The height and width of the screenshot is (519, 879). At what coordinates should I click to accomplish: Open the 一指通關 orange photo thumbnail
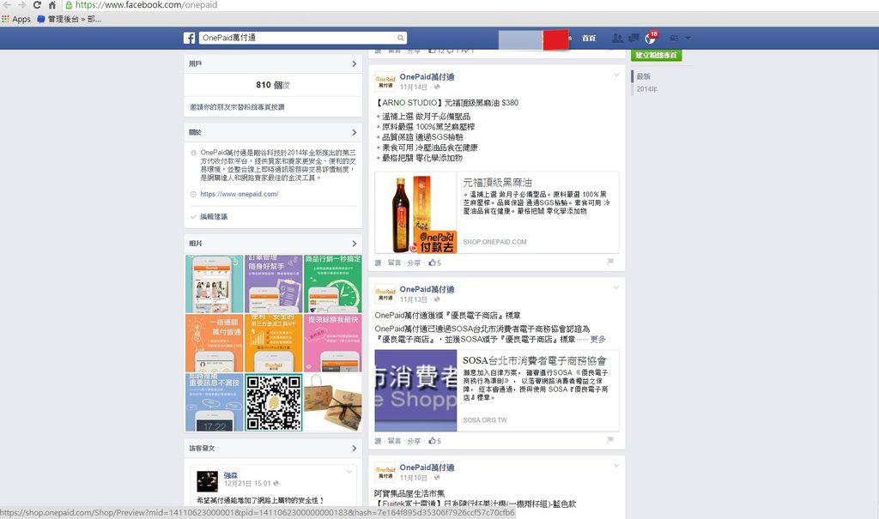[x=214, y=343]
